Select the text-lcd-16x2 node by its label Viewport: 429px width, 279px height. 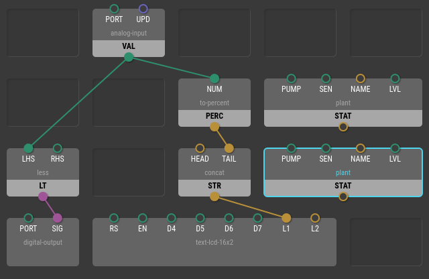click(x=214, y=242)
